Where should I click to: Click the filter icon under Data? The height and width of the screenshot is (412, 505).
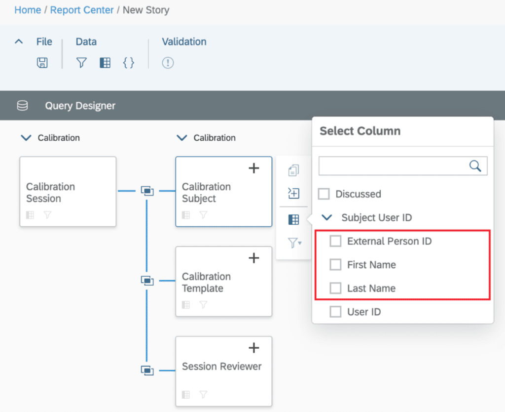[x=81, y=63]
